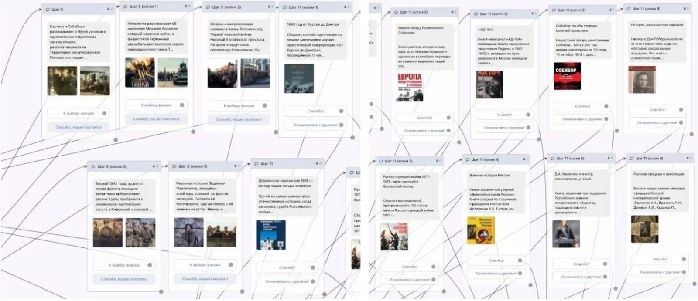Open yellow 'Военная история России' book cover
Screen dimensions: 698x301
[481, 230]
